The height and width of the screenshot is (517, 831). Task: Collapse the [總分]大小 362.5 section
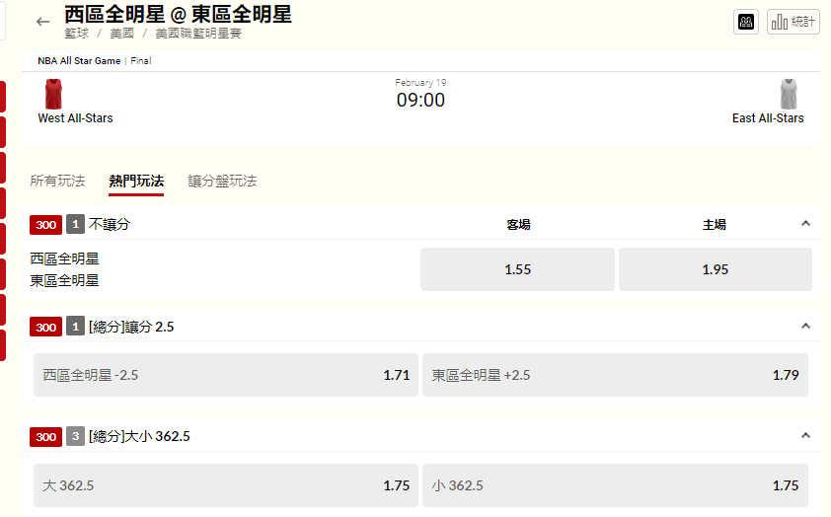(805, 435)
